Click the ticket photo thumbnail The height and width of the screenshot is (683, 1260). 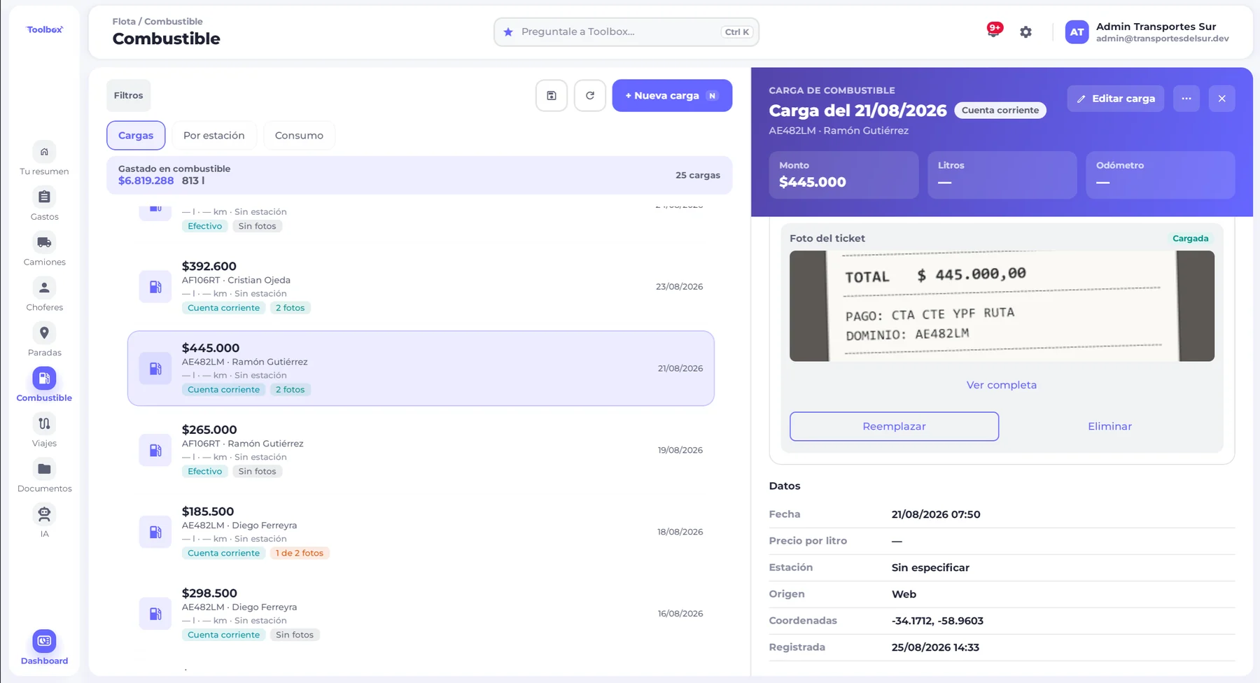pos(1002,306)
